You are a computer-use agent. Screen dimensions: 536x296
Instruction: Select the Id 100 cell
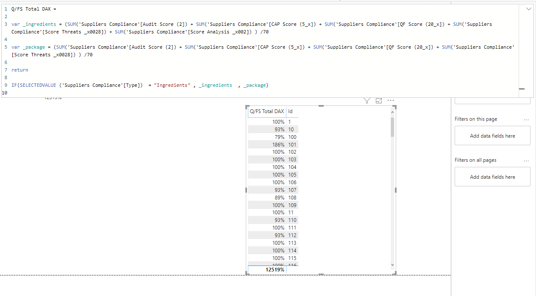point(292,137)
